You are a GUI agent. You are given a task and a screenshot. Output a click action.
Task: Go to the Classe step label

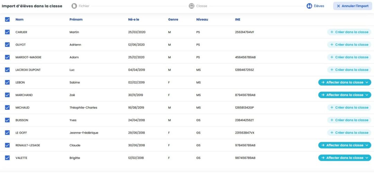(x=202, y=6)
